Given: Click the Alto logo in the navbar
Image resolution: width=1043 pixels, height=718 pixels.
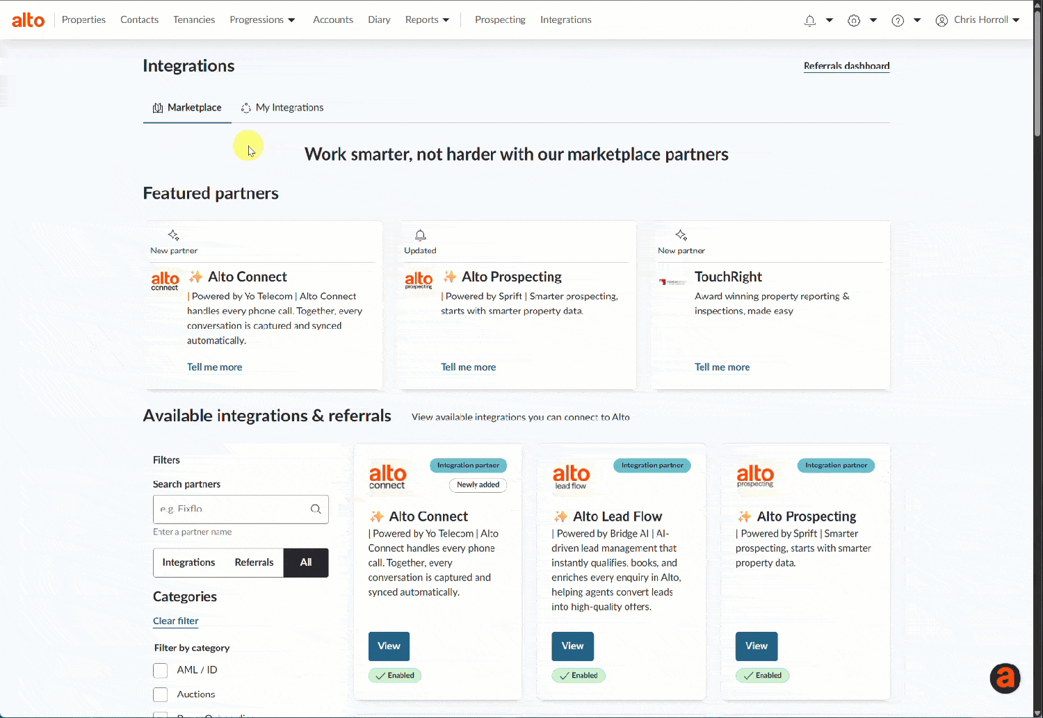Looking at the screenshot, I should (29, 20).
